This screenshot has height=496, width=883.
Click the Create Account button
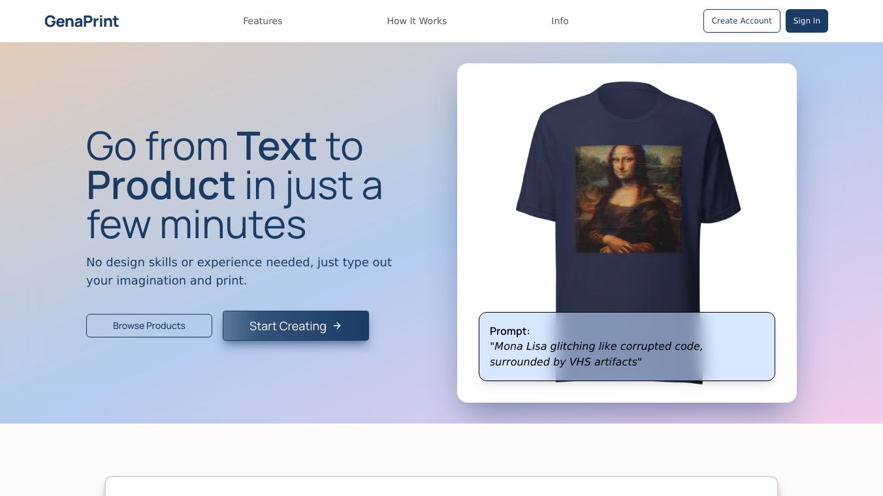coord(742,21)
